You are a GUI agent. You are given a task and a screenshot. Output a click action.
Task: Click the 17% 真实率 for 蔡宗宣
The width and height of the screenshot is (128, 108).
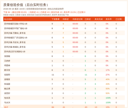tap(108, 70)
